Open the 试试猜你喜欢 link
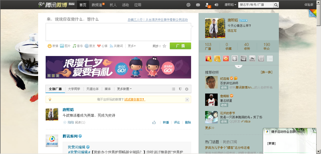 (x=135, y=99)
